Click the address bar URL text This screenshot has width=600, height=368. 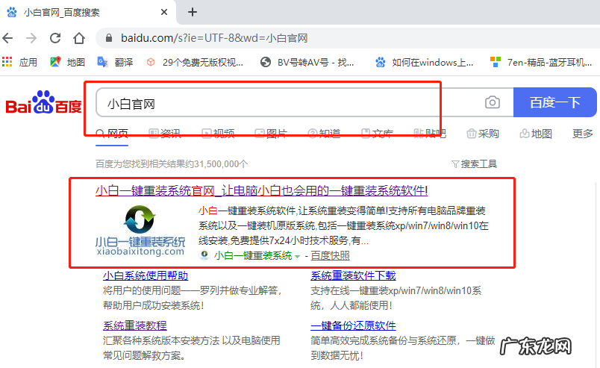(x=214, y=38)
